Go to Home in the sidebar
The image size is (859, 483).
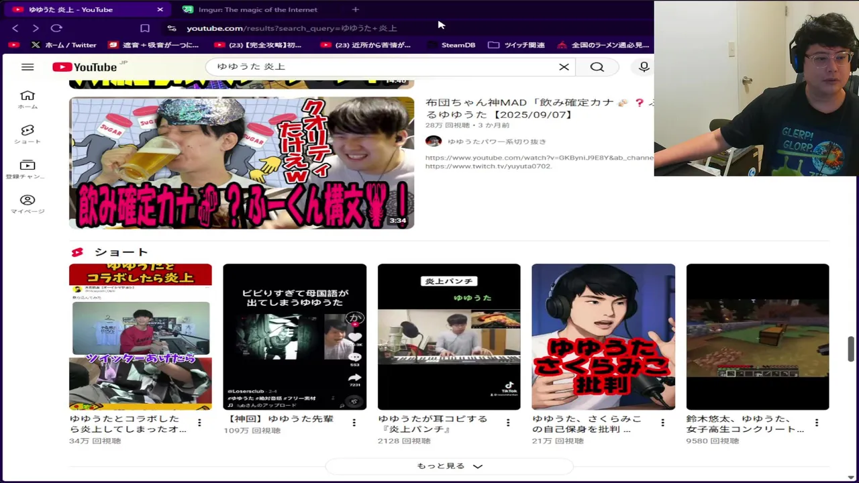[x=28, y=99]
